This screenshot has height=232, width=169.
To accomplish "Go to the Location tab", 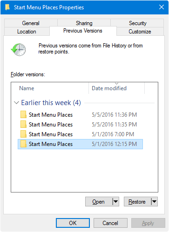I will click(x=27, y=32).
